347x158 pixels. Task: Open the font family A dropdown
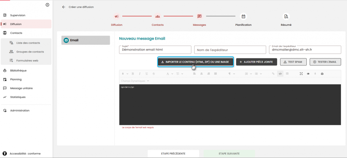coord(169,74)
